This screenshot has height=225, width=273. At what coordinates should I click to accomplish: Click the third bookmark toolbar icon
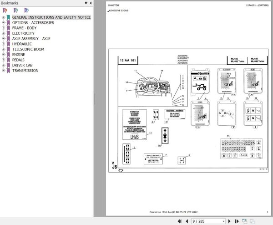26,10
